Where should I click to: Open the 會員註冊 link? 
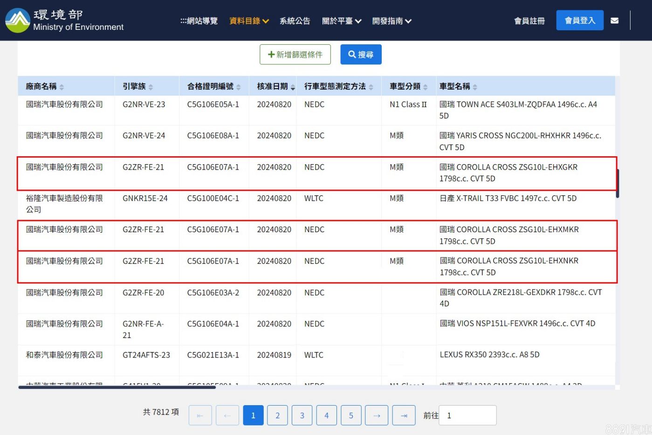tap(529, 21)
